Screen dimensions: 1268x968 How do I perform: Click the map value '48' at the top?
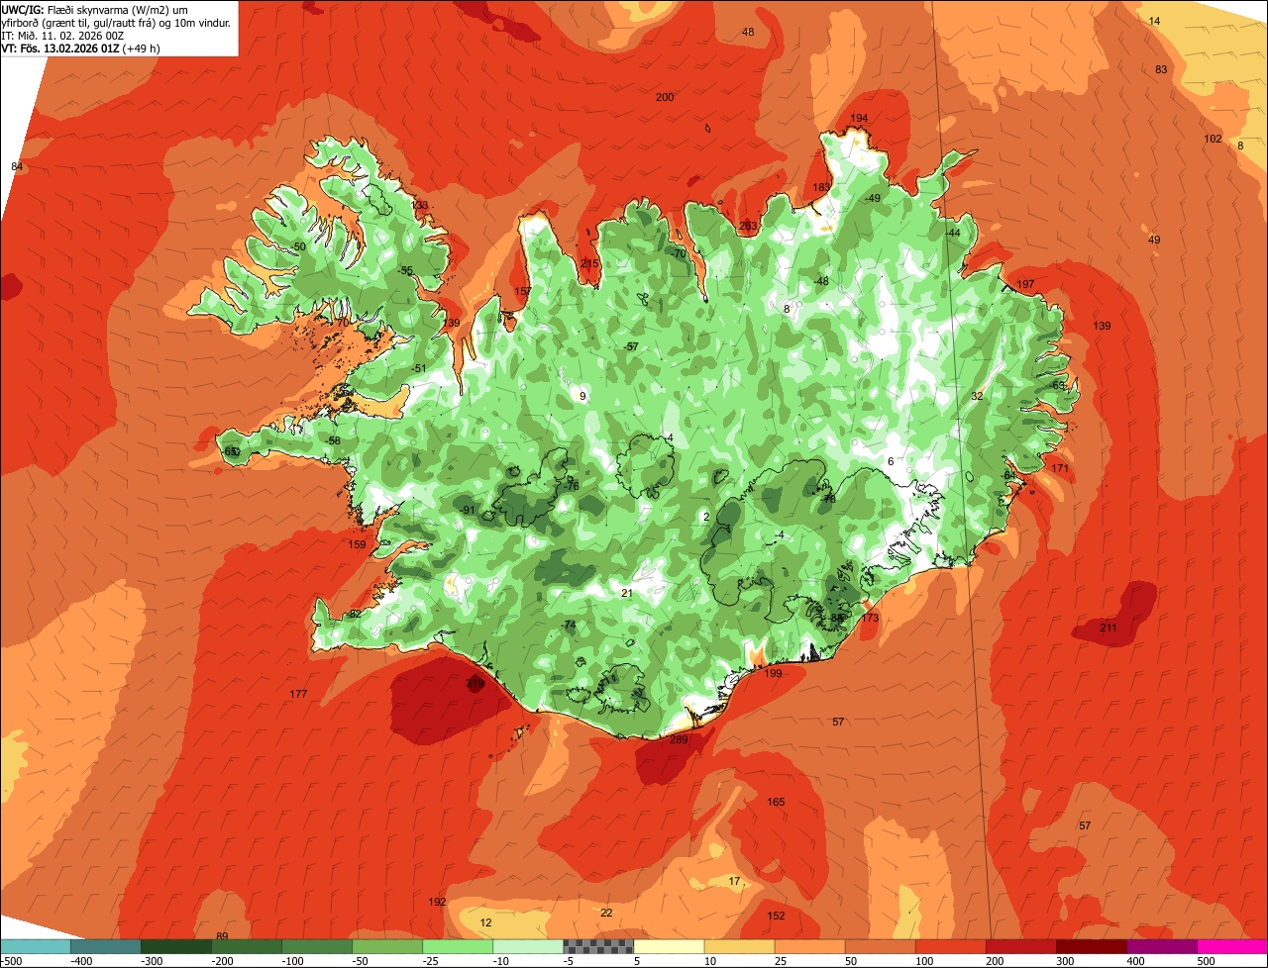(x=748, y=32)
